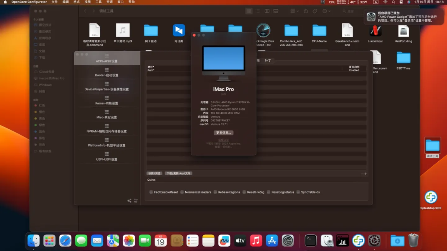
Task: Click the 红色 tag in Finder sidebar
Action: 42,105
